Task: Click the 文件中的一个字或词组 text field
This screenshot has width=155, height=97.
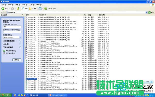Action: point(12,32)
